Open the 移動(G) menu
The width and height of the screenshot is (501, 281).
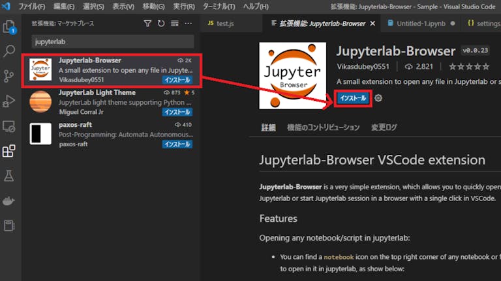pyautogui.click(x=153, y=7)
